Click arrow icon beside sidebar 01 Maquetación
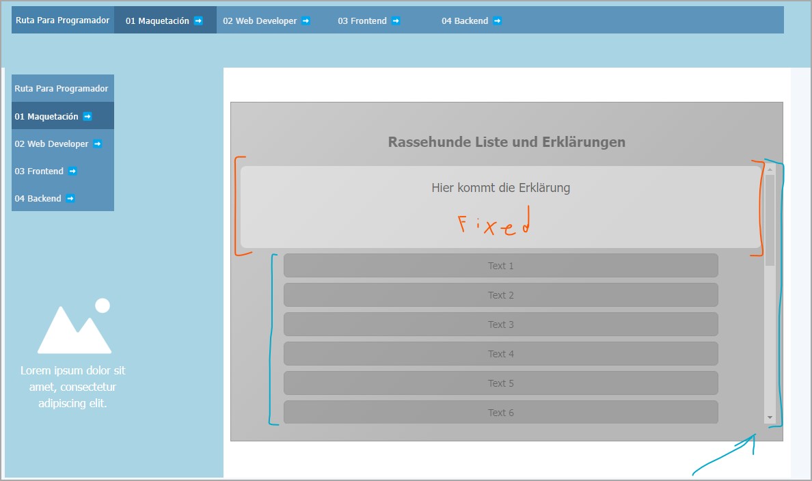This screenshot has width=812, height=481. click(x=87, y=117)
